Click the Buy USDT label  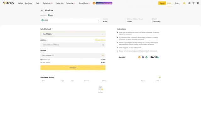click(122, 57)
